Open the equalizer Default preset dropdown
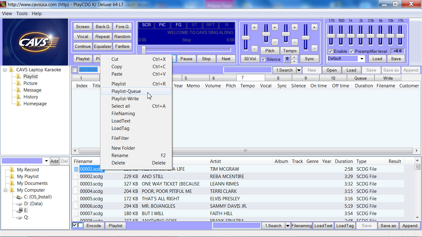This screenshot has width=422, height=237. coord(361,59)
